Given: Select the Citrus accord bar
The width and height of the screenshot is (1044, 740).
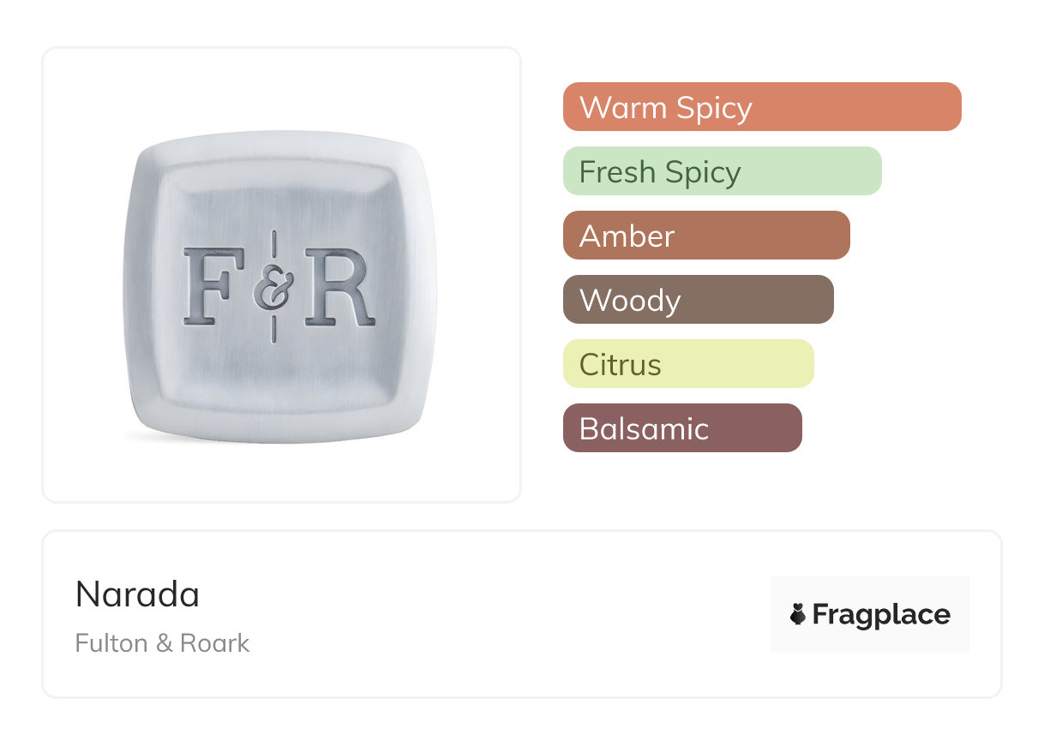Looking at the screenshot, I should [687, 364].
